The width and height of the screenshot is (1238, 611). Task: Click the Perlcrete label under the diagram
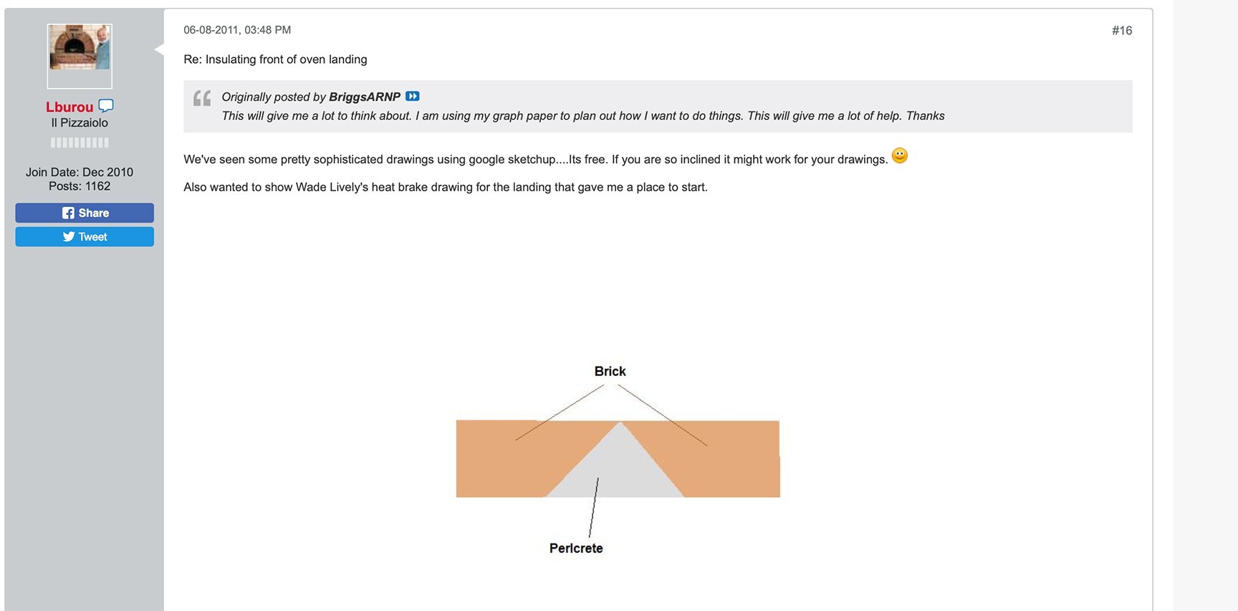pyautogui.click(x=576, y=548)
